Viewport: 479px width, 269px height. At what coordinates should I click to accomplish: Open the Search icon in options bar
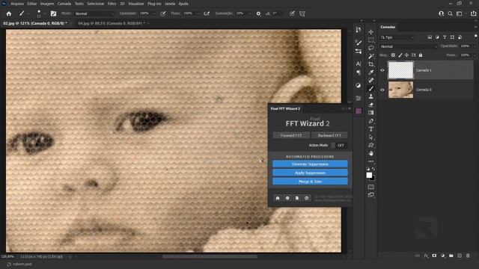click(450, 13)
